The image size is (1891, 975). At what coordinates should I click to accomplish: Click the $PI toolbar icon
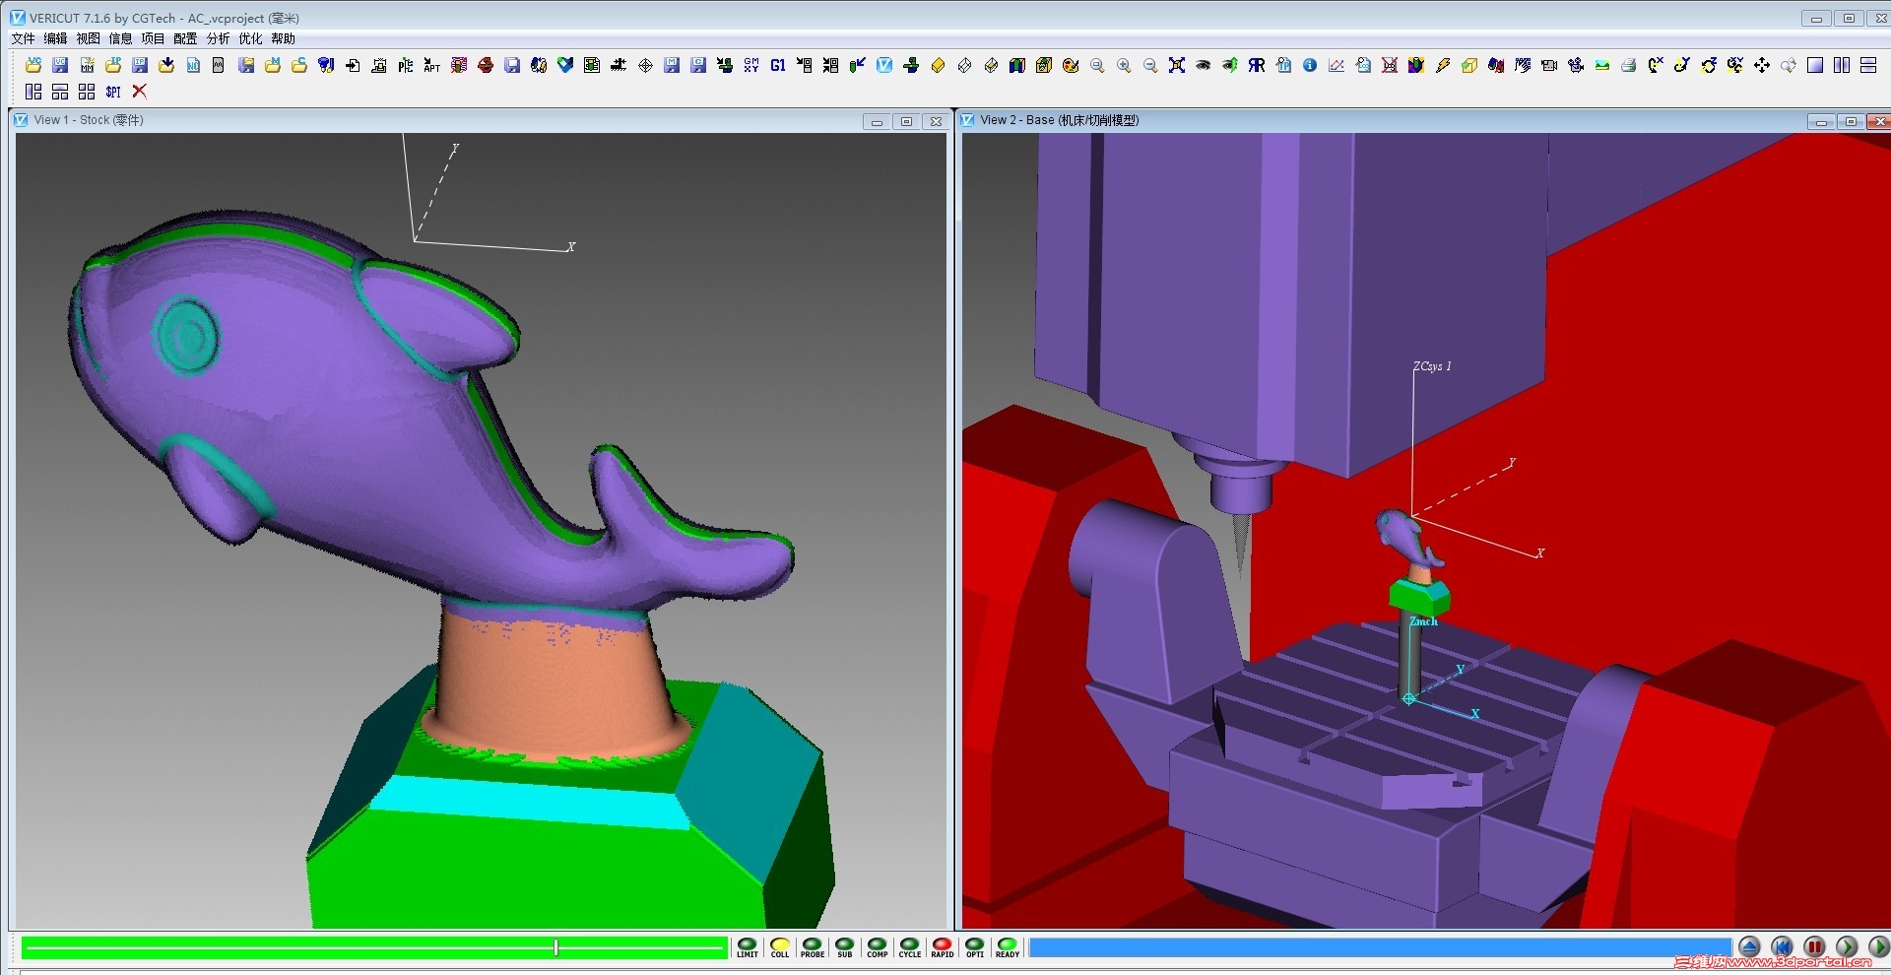113,91
